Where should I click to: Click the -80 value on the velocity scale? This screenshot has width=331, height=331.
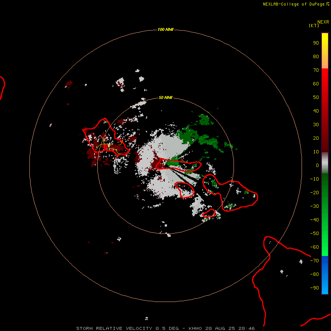coord(314,274)
